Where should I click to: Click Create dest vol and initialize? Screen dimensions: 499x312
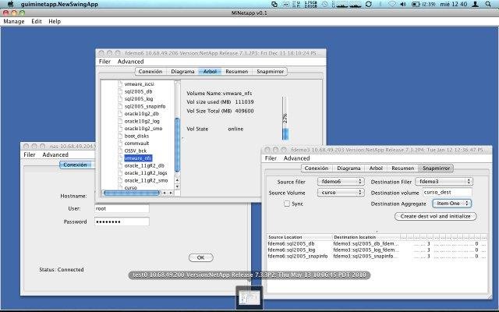(435, 216)
